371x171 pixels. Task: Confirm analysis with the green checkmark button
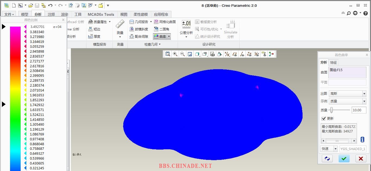[344, 159]
